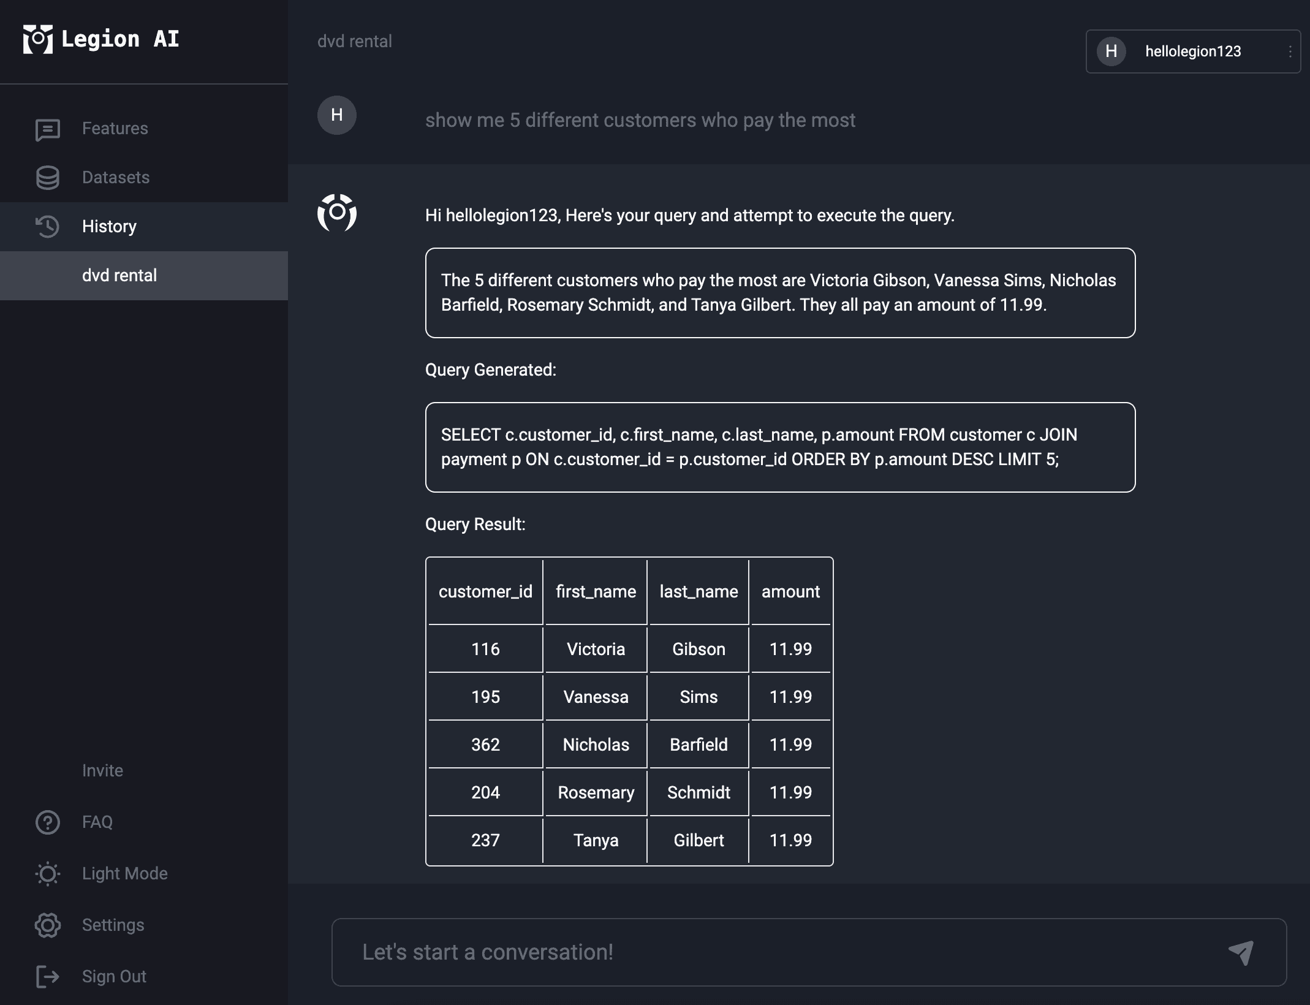
Task: Open hellolegion123 account options dots
Action: tap(1290, 51)
